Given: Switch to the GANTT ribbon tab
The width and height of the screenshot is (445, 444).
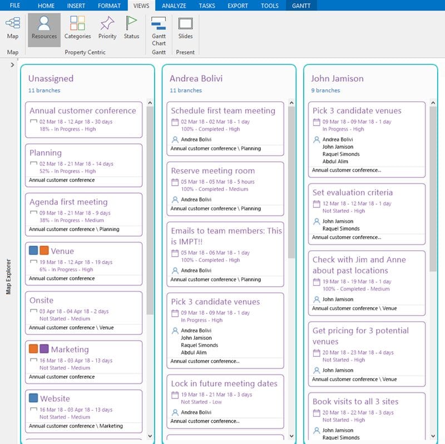Looking at the screenshot, I should click(300, 6).
